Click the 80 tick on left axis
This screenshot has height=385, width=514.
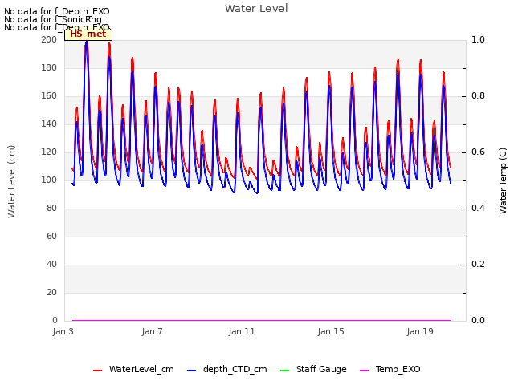[51, 209]
